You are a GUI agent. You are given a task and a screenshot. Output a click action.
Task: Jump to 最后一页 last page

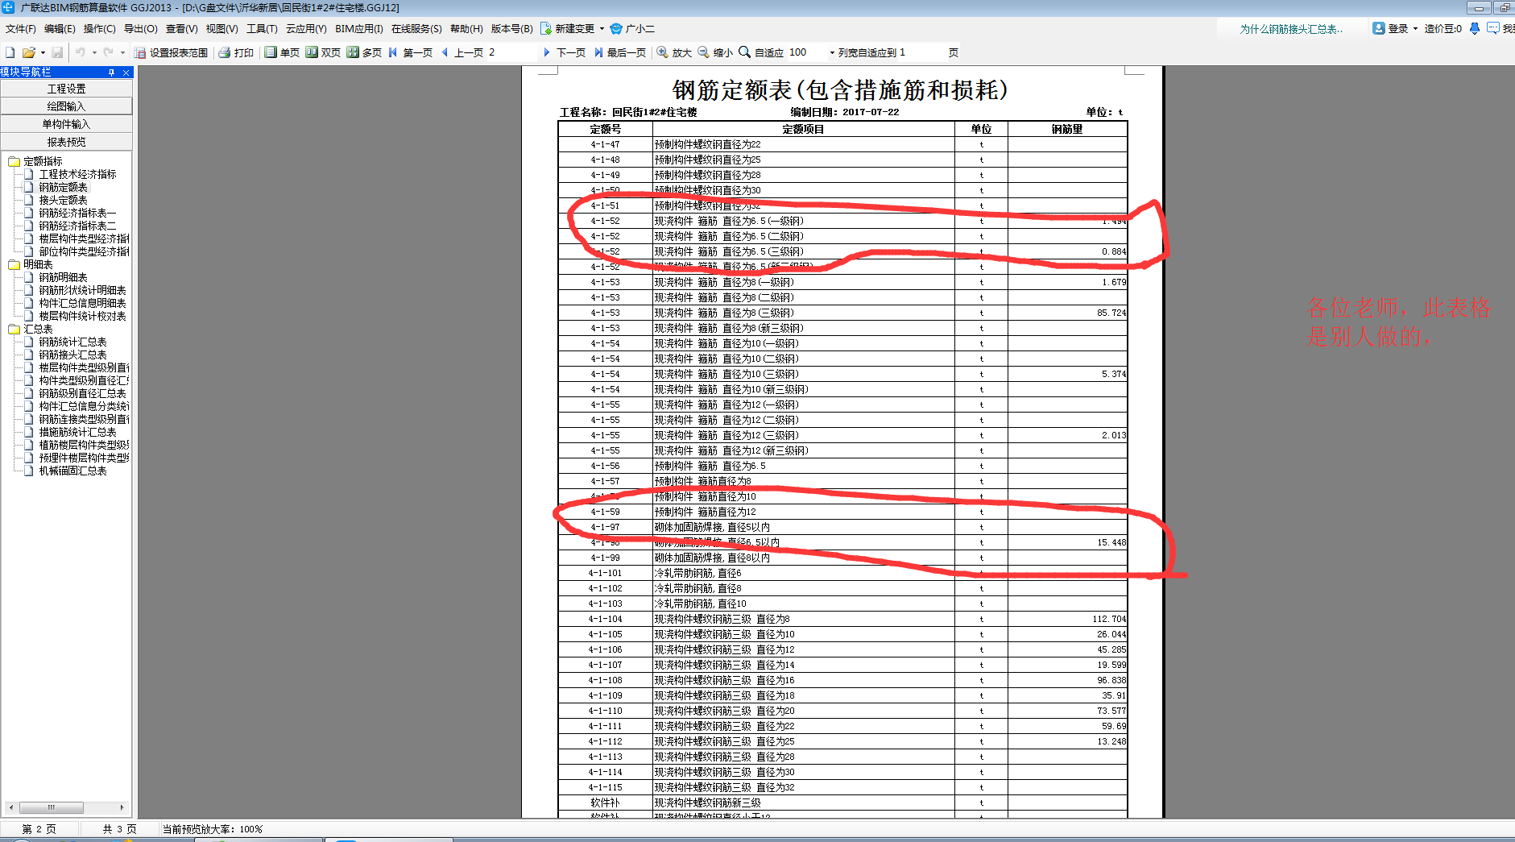(619, 52)
